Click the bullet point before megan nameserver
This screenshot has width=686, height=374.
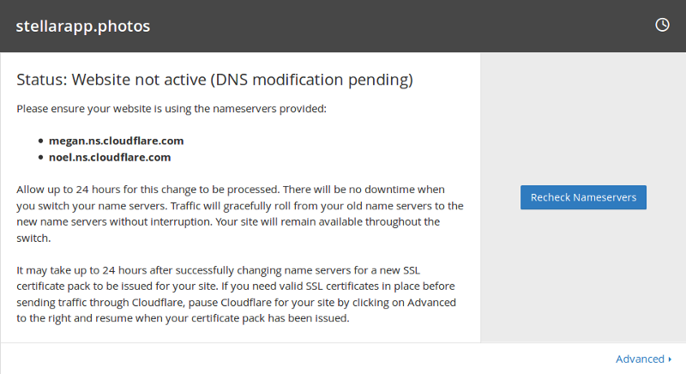(40, 141)
